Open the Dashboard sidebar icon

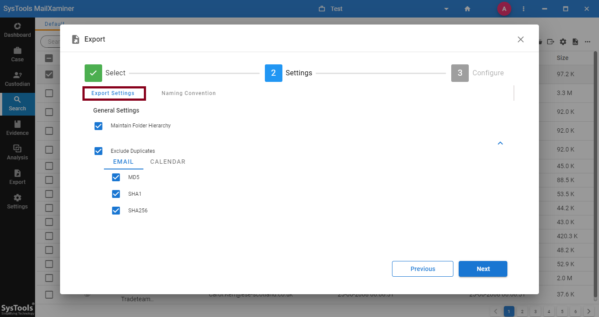point(18,30)
